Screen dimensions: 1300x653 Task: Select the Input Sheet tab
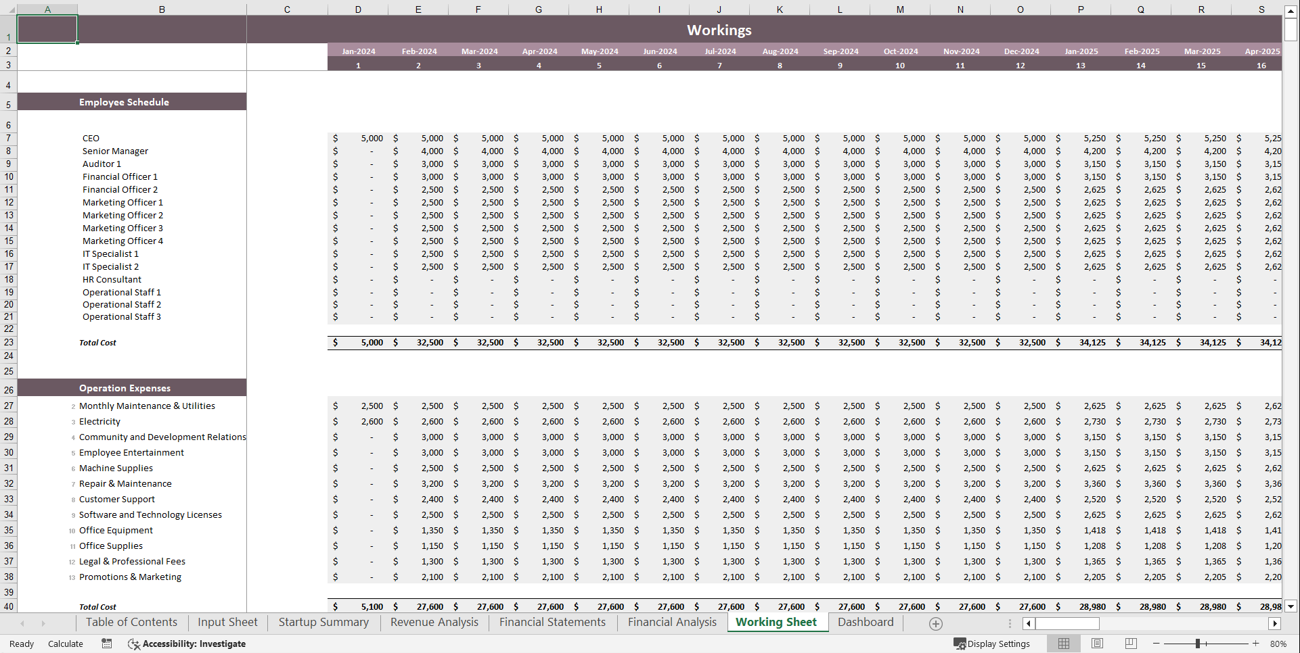227,623
